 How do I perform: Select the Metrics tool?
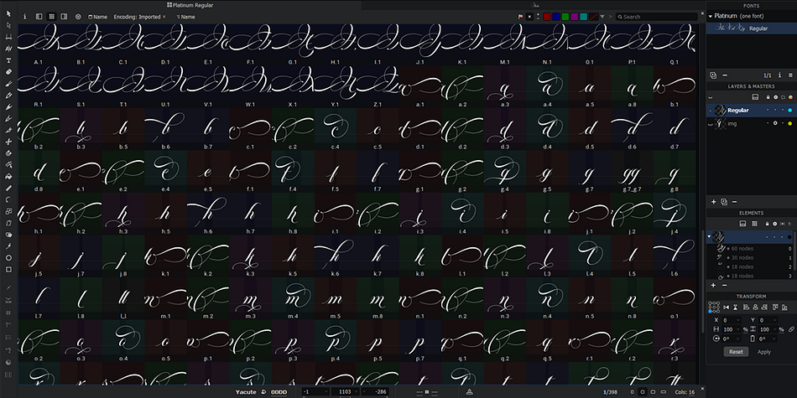8,37
